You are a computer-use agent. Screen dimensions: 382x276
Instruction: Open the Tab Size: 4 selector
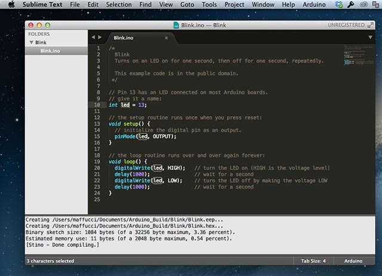coord(312,261)
